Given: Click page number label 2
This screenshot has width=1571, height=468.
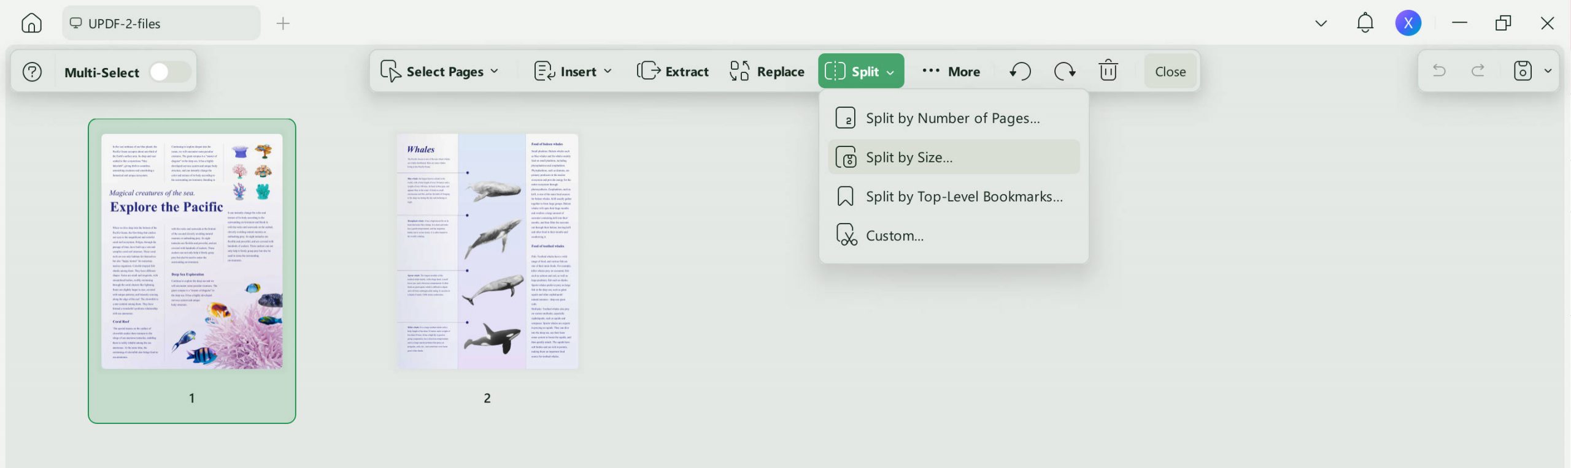Looking at the screenshot, I should click(487, 398).
